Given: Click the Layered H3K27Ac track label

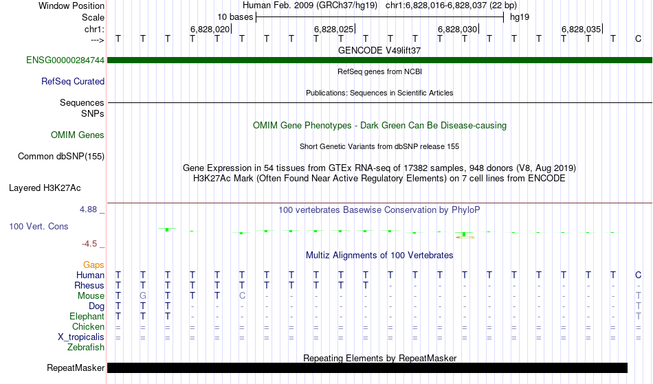Looking at the screenshot, I should pyautogui.click(x=45, y=188).
